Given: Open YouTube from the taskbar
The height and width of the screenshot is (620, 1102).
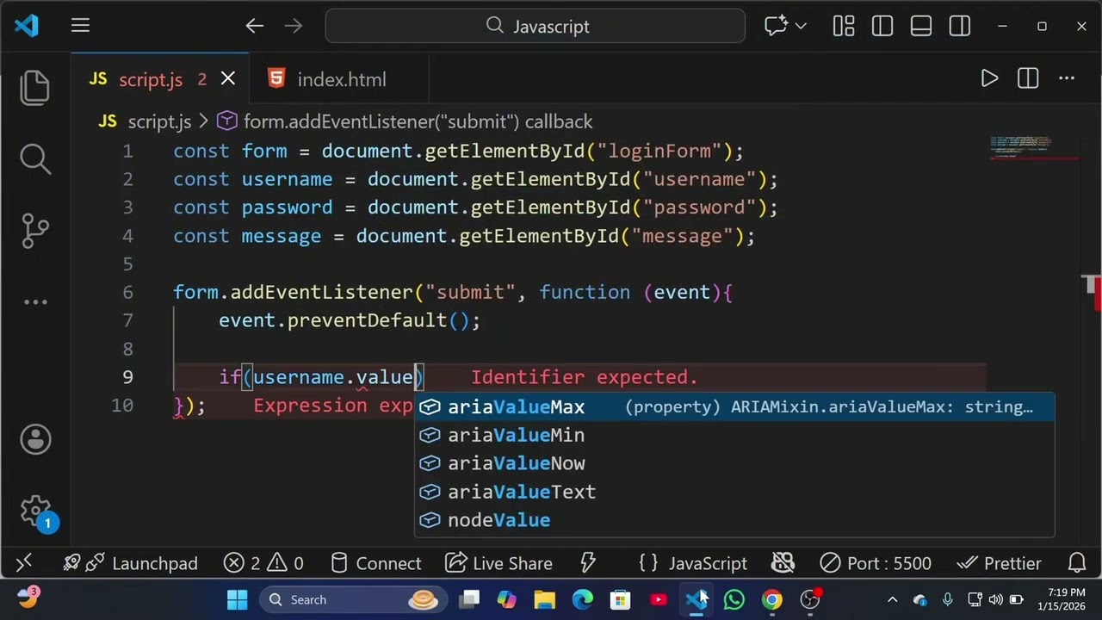Looking at the screenshot, I should (x=659, y=599).
